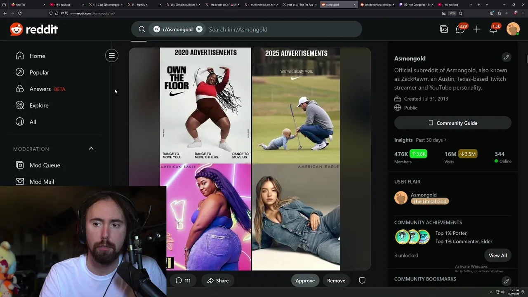The height and width of the screenshot is (297, 528).
Task: Open the moderator shield icon on the post
Action: click(x=362, y=280)
